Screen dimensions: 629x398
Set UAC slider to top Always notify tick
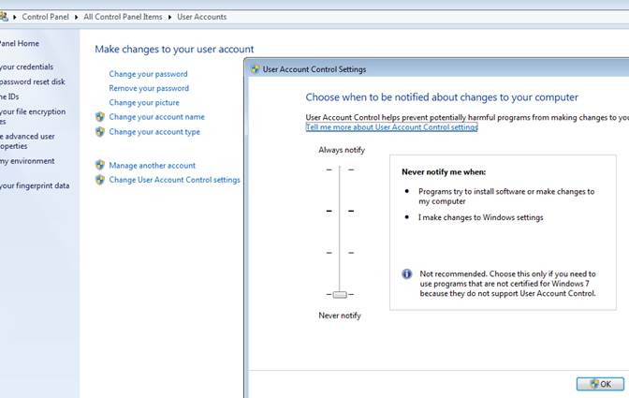(x=340, y=170)
